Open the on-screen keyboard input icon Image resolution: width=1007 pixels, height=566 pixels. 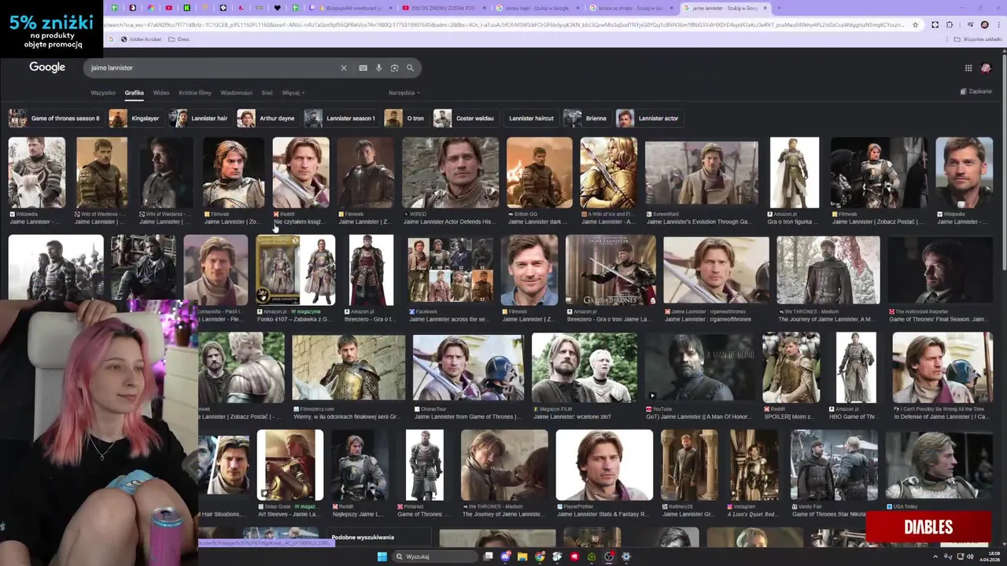click(363, 68)
